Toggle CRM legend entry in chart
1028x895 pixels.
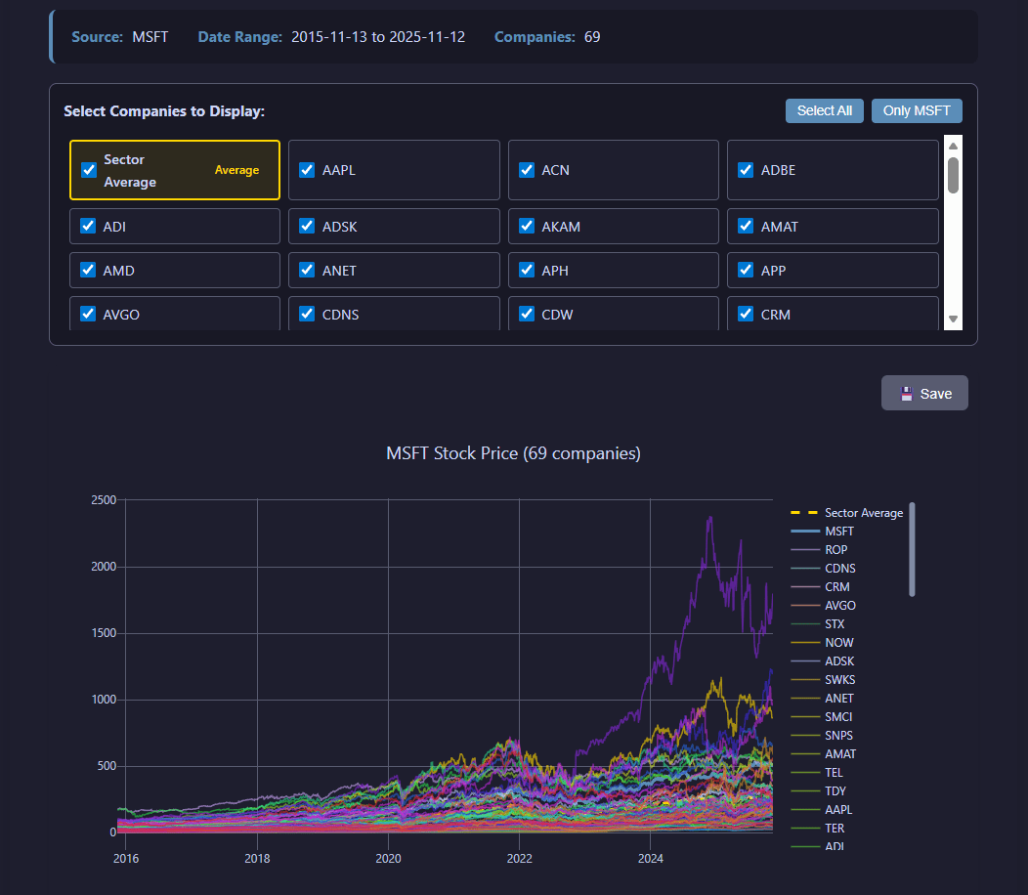coord(821,587)
